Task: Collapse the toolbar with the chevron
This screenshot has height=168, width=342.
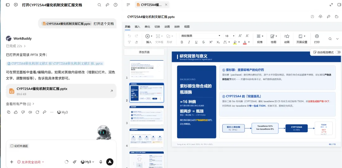Action: 337,39
